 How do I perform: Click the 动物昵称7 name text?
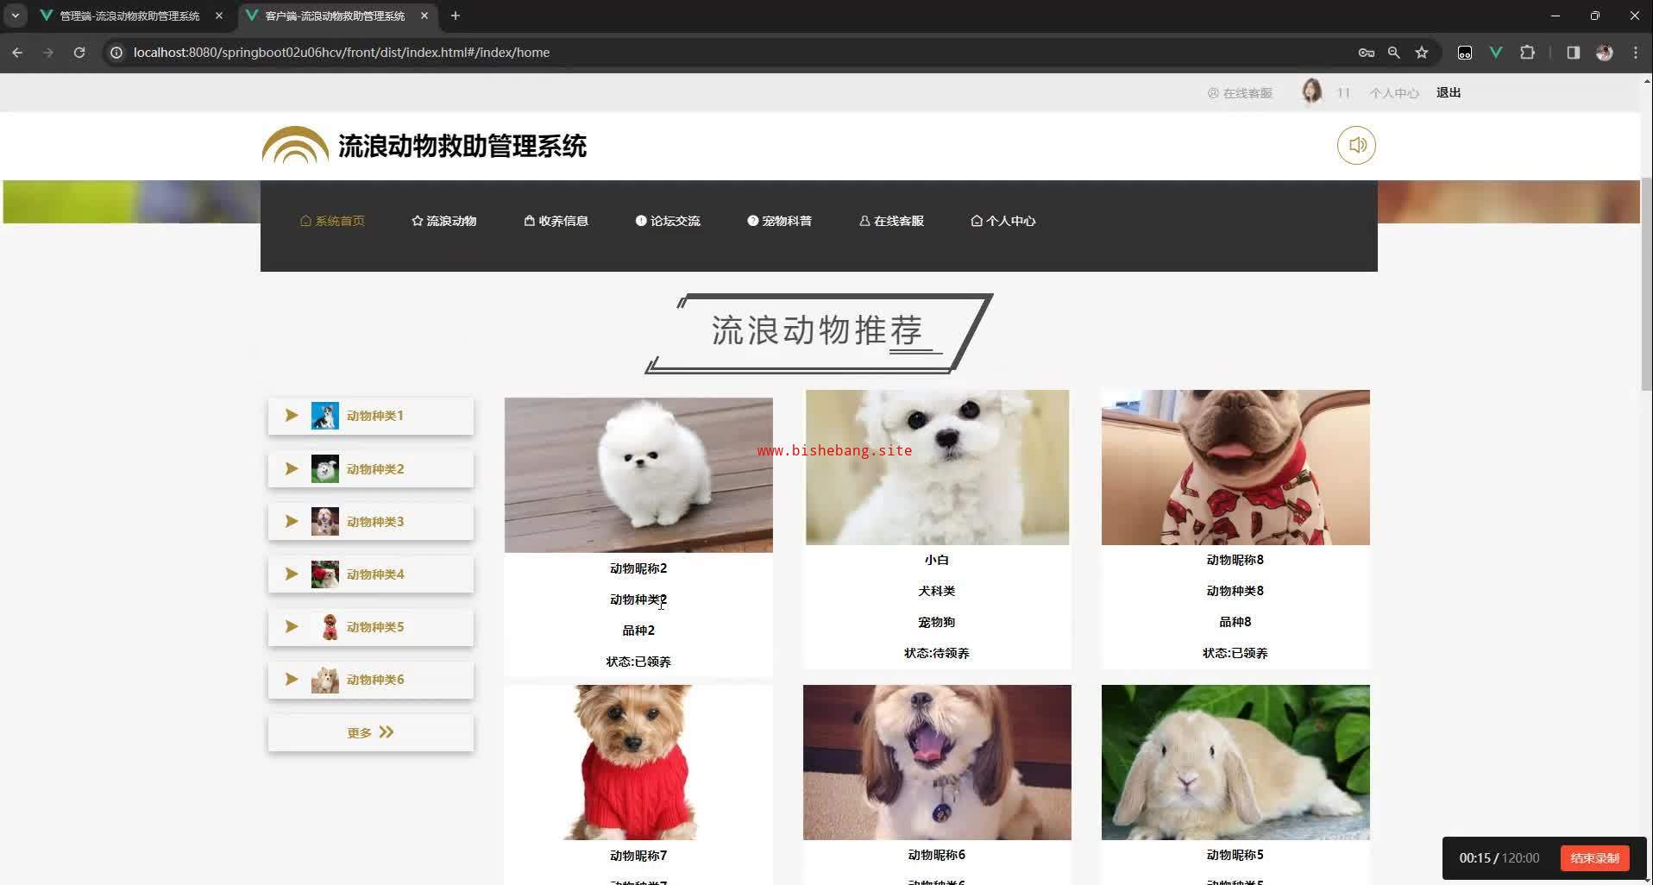click(x=638, y=856)
